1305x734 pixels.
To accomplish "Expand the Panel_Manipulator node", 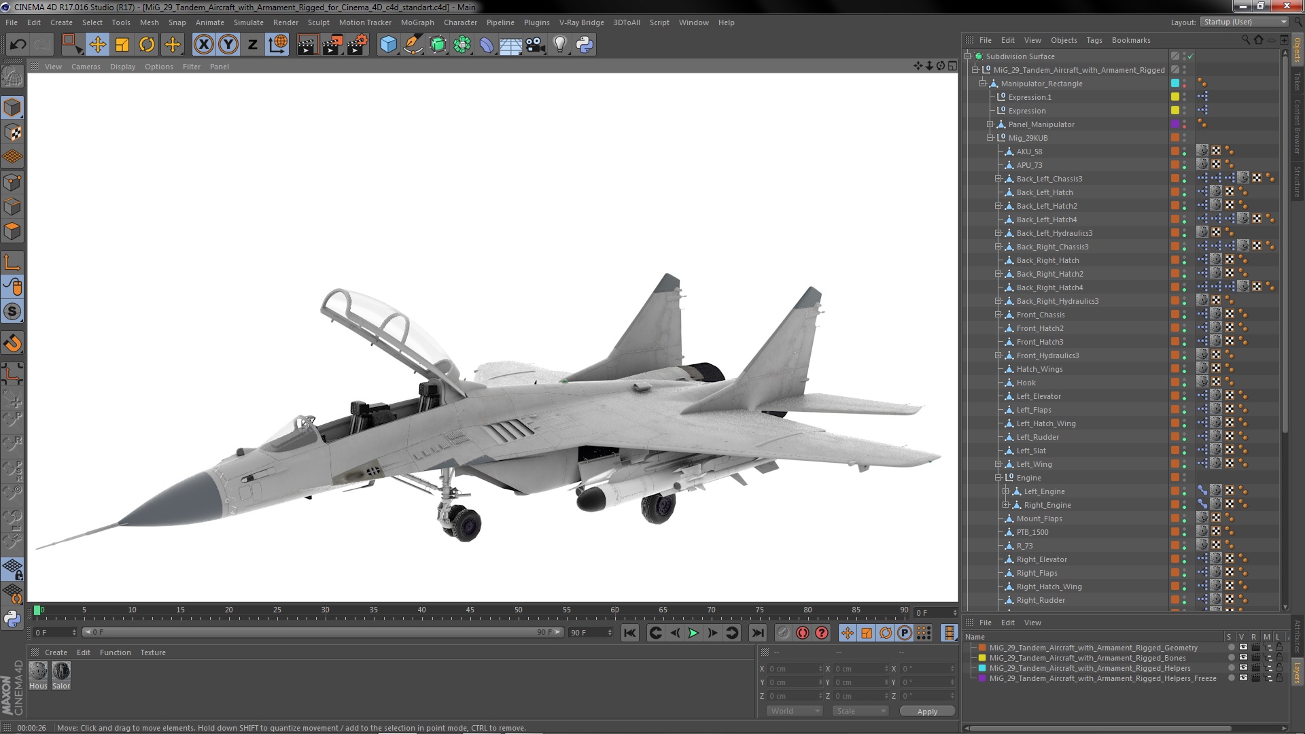I will pos(990,124).
